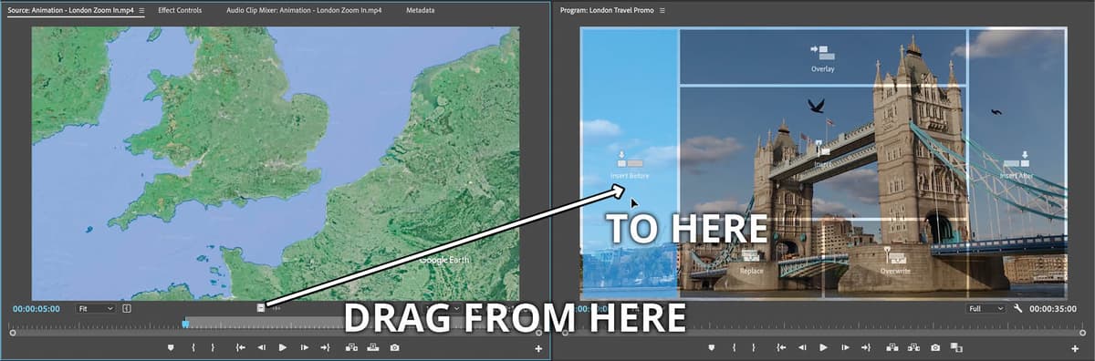
Task: Click the Drag Video Only filmstrip icon
Action: click(x=261, y=308)
